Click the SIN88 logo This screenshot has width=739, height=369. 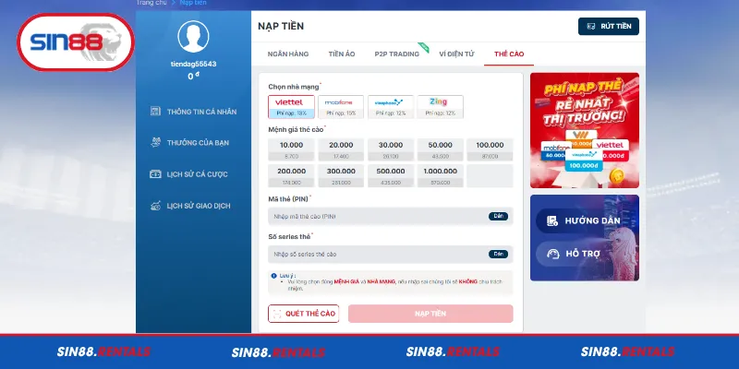click(76, 42)
